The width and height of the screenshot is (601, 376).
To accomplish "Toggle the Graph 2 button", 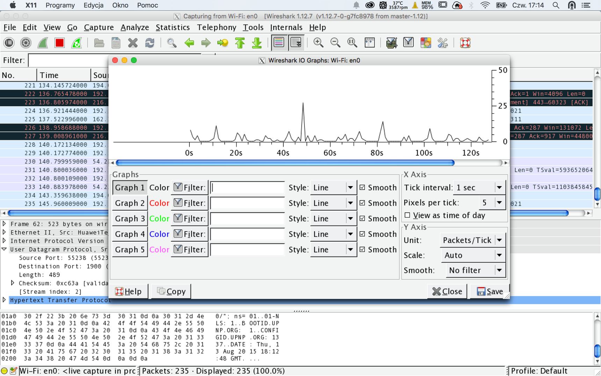I will 130,203.
